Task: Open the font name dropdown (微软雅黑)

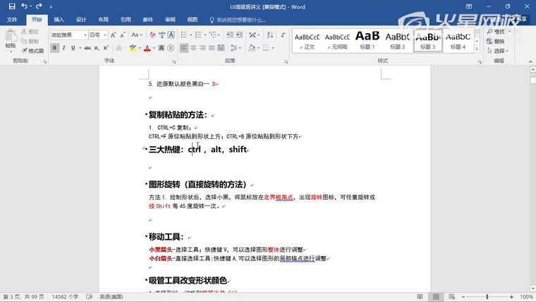Action: pyautogui.click(x=85, y=35)
